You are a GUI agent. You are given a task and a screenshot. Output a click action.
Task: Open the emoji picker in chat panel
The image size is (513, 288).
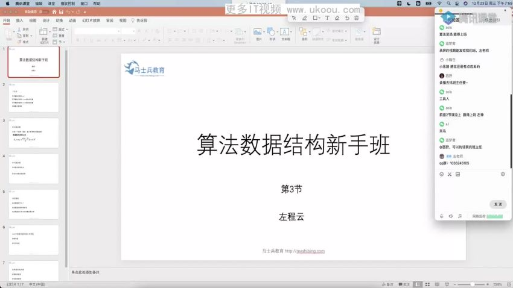pos(442,174)
